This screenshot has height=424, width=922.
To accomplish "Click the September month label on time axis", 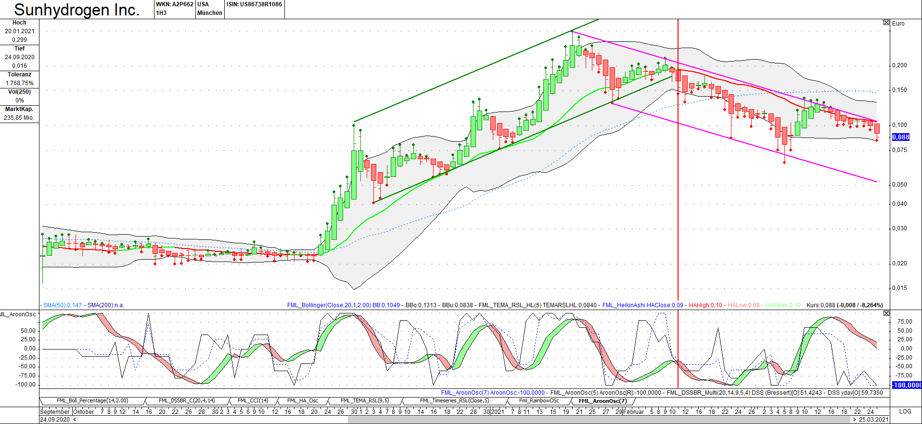I will (x=55, y=412).
